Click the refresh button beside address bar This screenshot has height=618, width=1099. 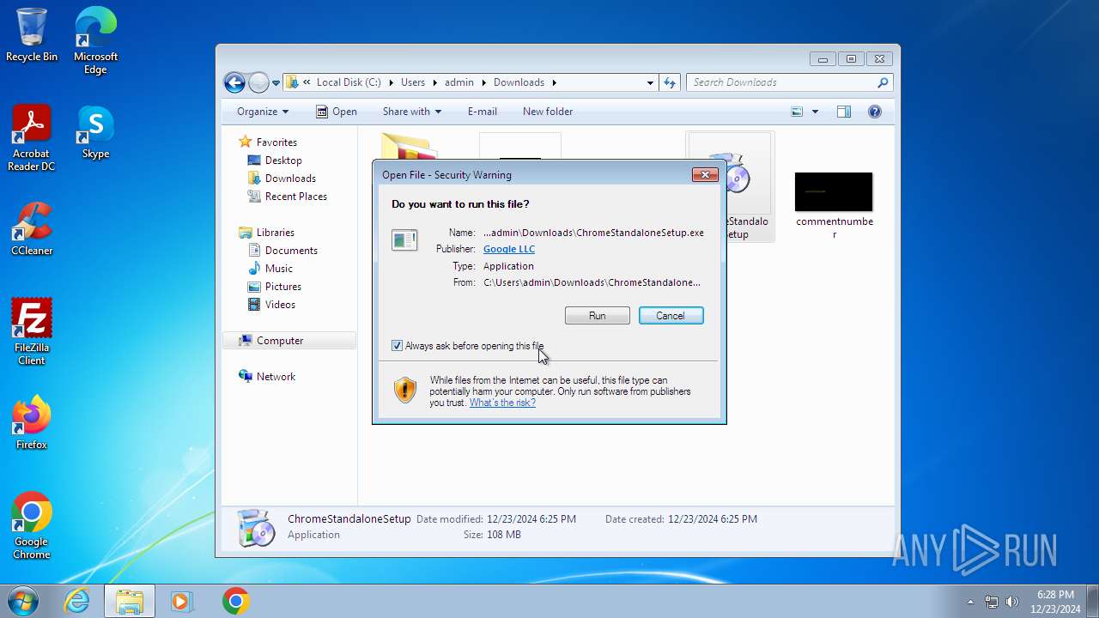point(671,82)
